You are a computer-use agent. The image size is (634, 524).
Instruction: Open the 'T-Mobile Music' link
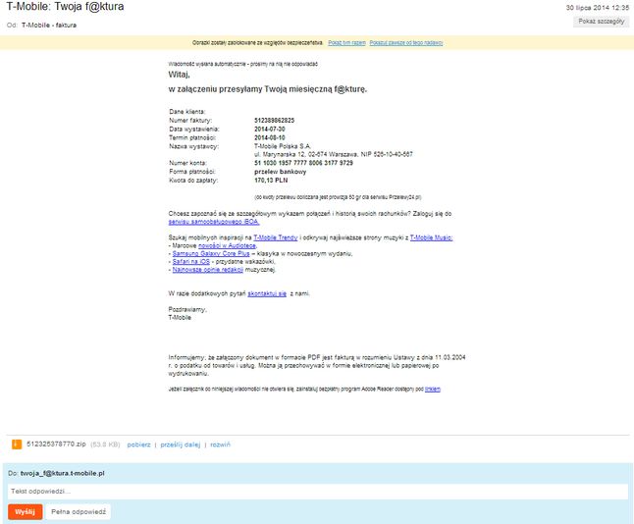pos(431,237)
